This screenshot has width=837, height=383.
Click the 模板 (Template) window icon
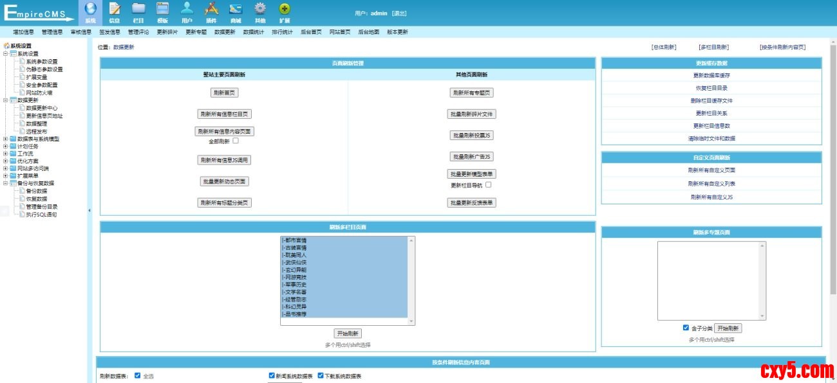click(x=163, y=10)
